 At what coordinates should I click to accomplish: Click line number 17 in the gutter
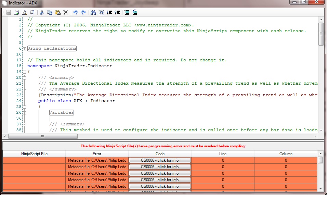19,60
